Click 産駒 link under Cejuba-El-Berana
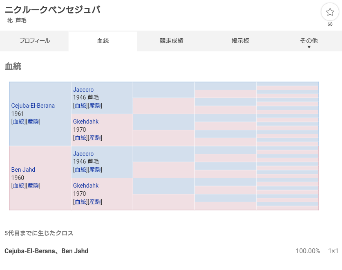The width and height of the screenshot is (342, 270). click(x=33, y=122)
